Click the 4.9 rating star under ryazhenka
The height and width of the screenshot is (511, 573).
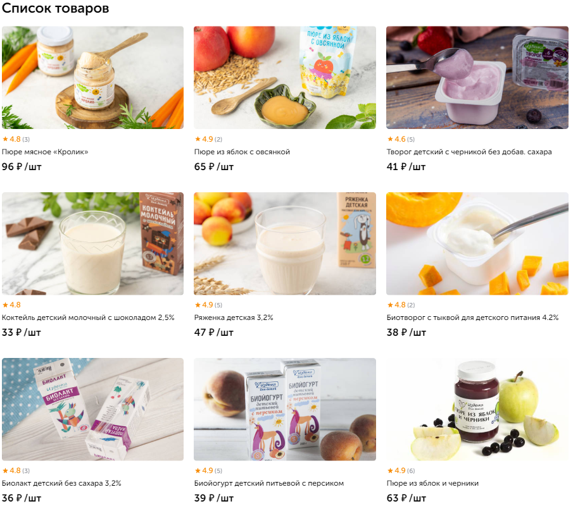[198, 305]
